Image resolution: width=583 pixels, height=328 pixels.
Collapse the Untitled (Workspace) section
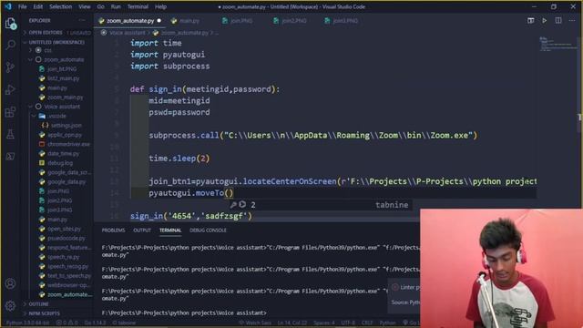[56, 42]
